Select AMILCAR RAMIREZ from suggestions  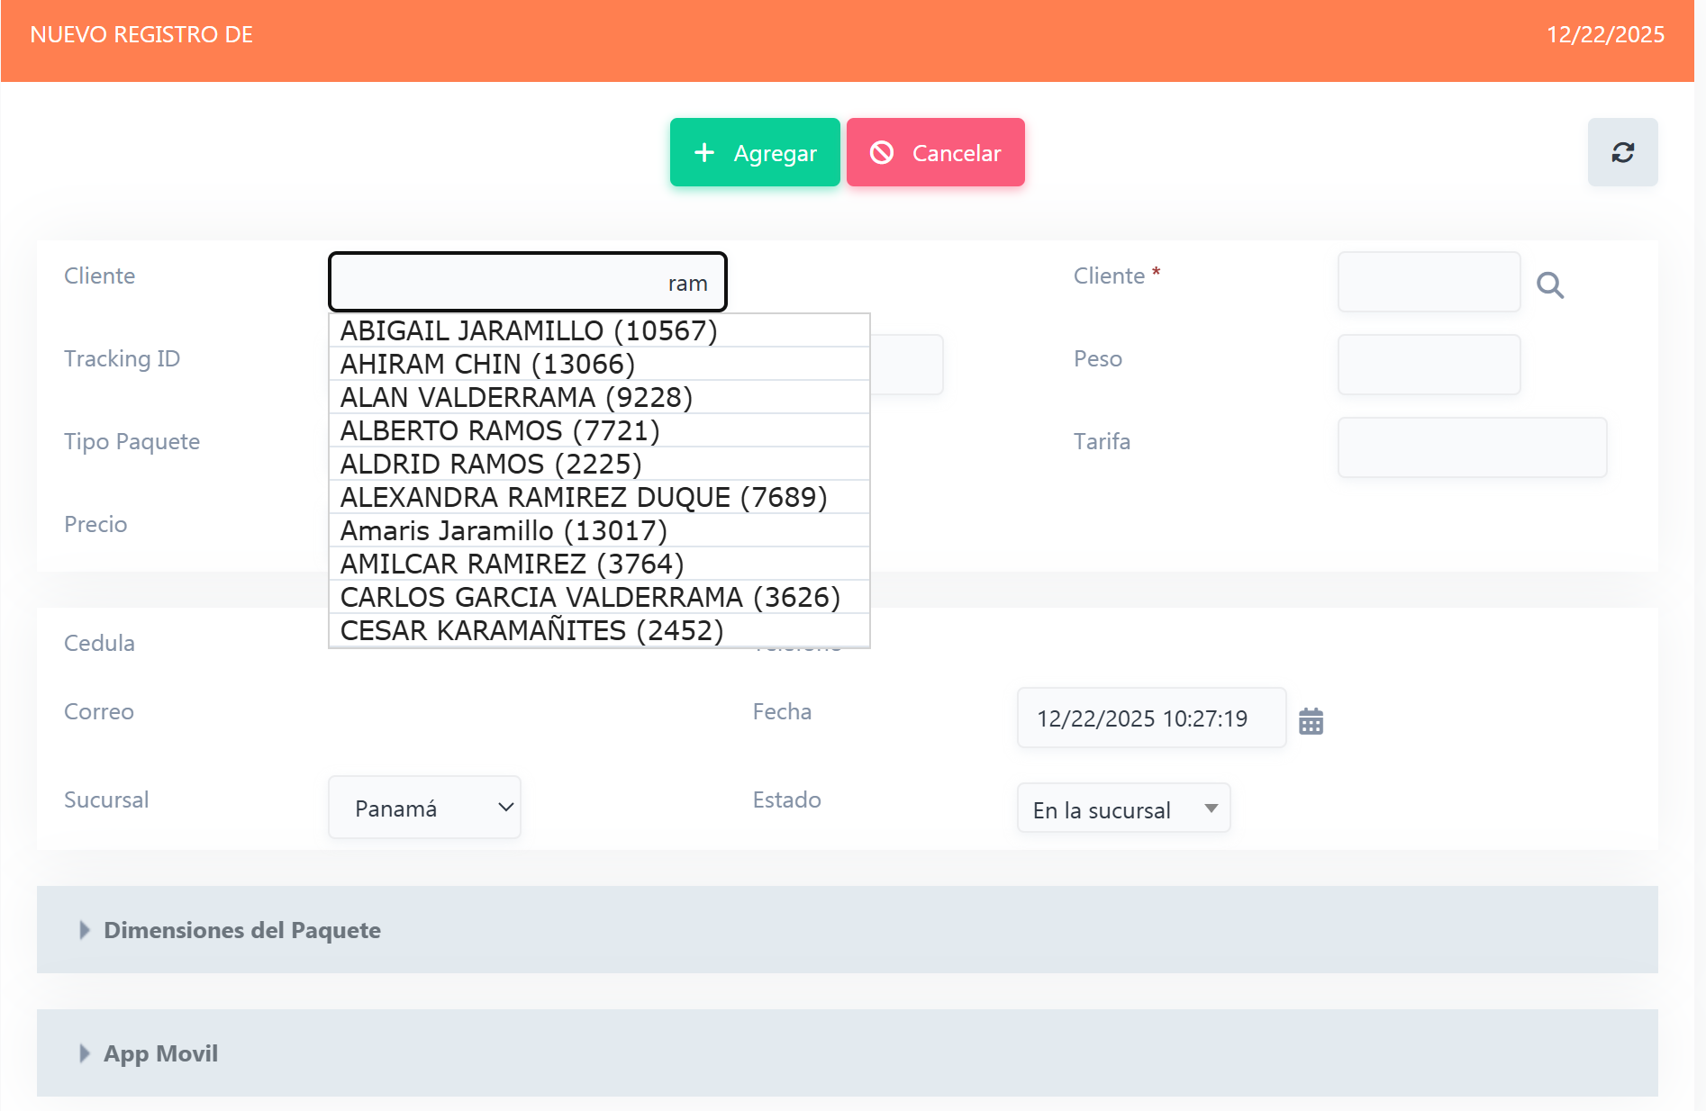pyautogui.click(x=512, y=564)
